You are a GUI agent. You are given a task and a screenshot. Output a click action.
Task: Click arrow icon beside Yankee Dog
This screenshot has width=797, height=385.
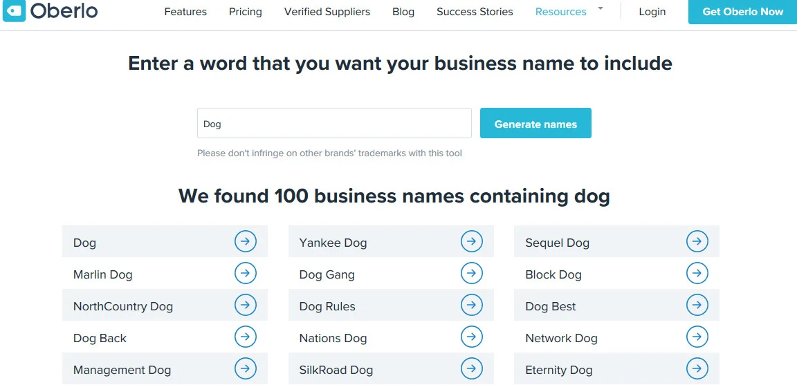(x=471, y=241)
